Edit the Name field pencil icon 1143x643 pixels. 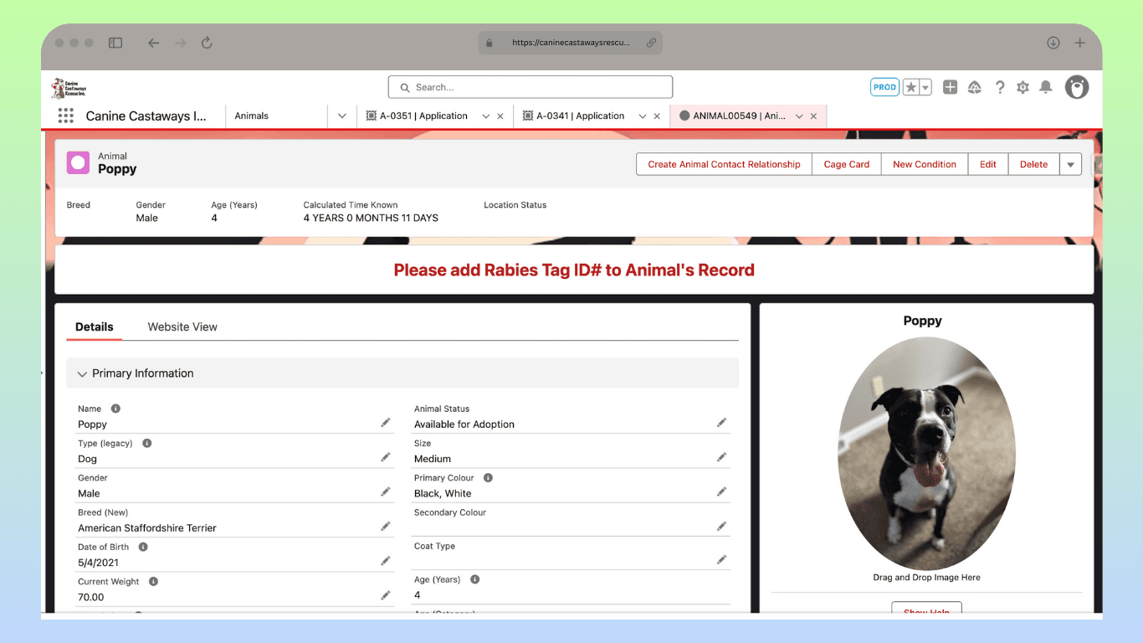[x=386, y=421]
